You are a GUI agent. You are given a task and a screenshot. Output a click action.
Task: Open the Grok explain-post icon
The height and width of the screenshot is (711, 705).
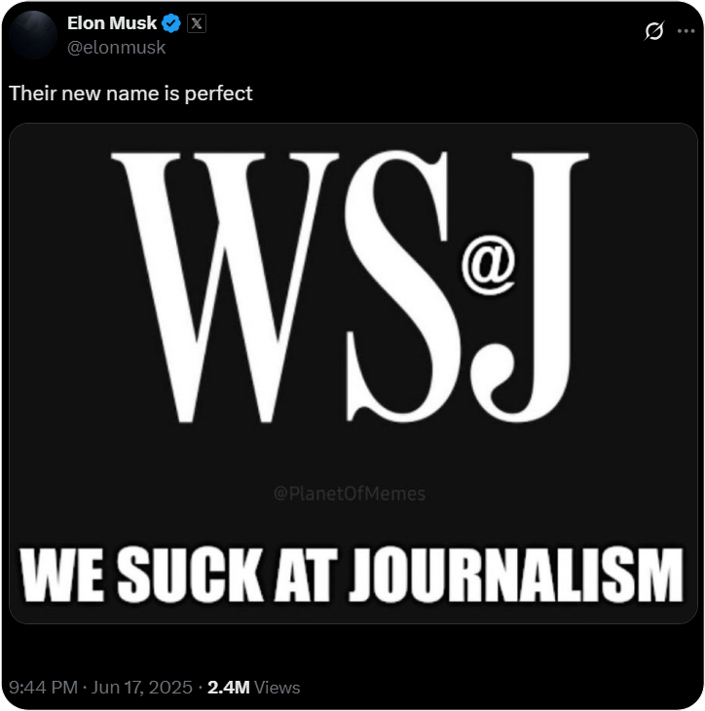[653, 31]
